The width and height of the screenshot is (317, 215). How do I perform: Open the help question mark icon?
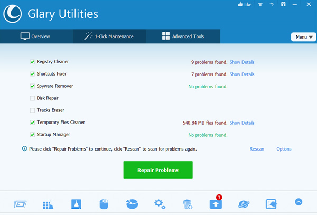(283, 4)
